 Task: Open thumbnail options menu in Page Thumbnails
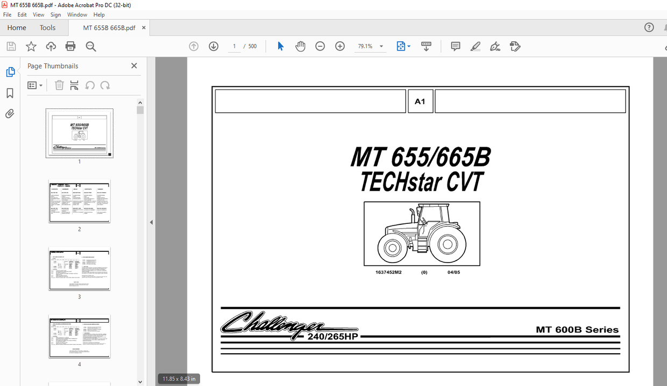click(x=34, y=85)
